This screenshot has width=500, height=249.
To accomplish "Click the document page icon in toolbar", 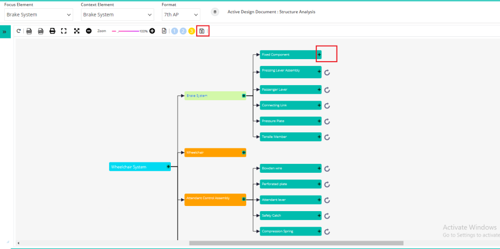I will tap(164, 31).
